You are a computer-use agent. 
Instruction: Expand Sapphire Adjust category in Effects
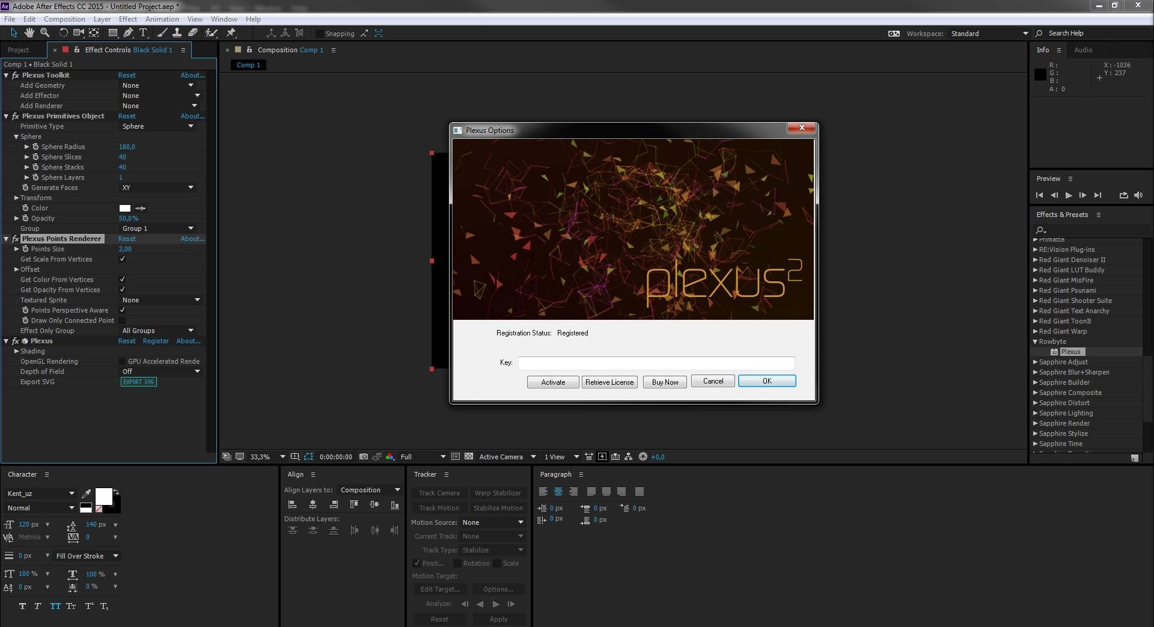pyautogui.click(x=1036, y=362)
